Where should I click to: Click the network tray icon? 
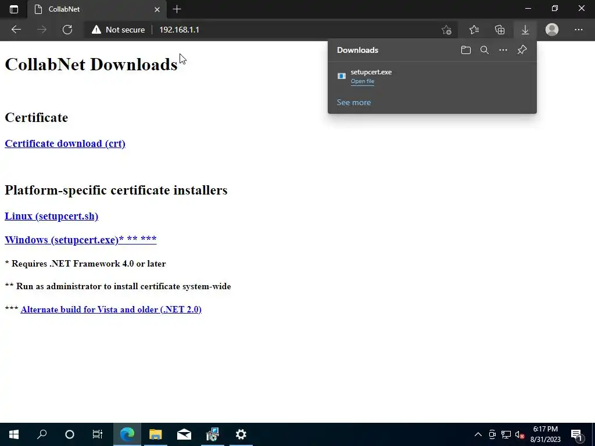(x=506, y=434)
